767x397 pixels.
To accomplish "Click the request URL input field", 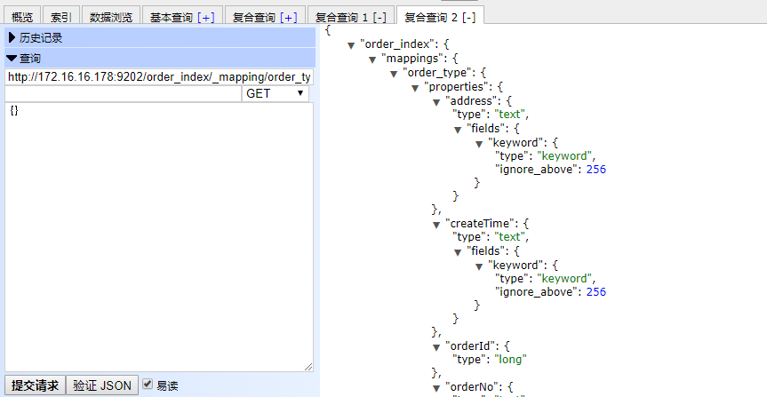I will click(x=159, y=77).
